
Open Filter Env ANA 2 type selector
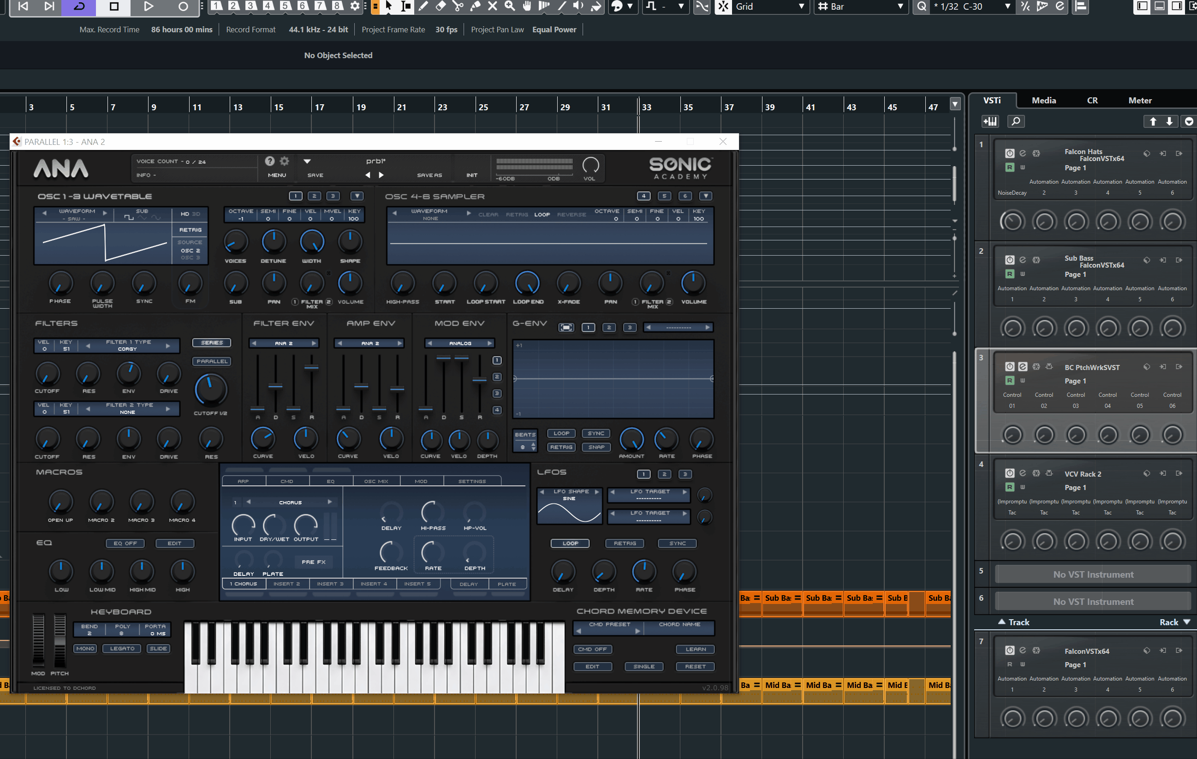pos(284,343)
